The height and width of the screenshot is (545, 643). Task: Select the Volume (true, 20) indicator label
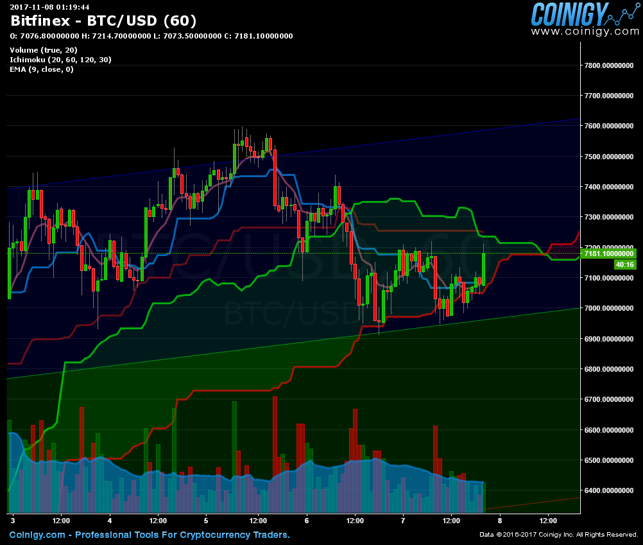44,50
